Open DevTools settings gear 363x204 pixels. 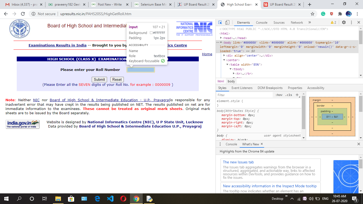(x=344, y=23)
